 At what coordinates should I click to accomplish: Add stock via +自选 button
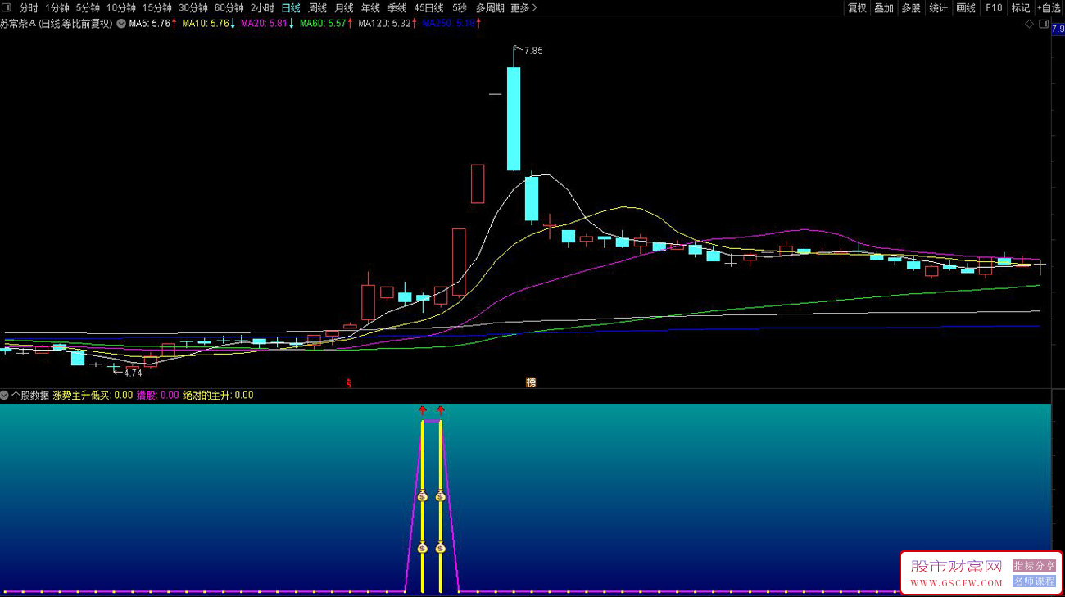tap(1049, 7)
